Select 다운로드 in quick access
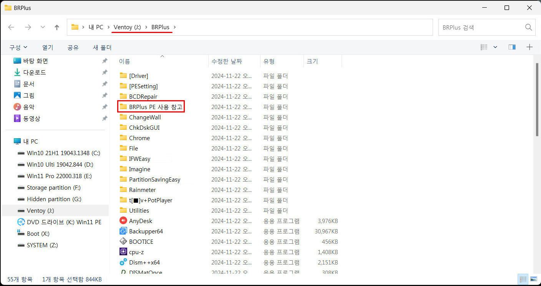 30,72
